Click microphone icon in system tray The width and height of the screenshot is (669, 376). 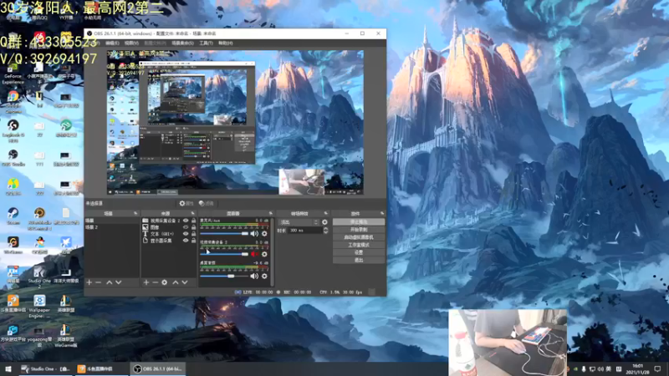pyautogui.click(x=584, y=368)
